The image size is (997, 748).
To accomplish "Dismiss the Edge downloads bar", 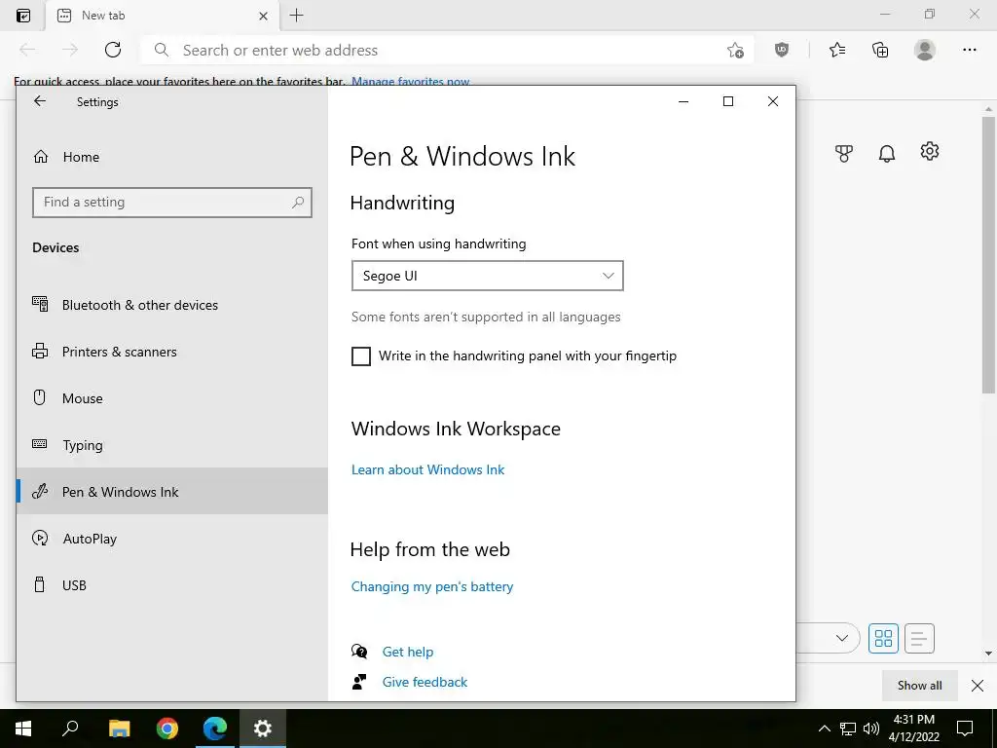I will pos(978,685).
